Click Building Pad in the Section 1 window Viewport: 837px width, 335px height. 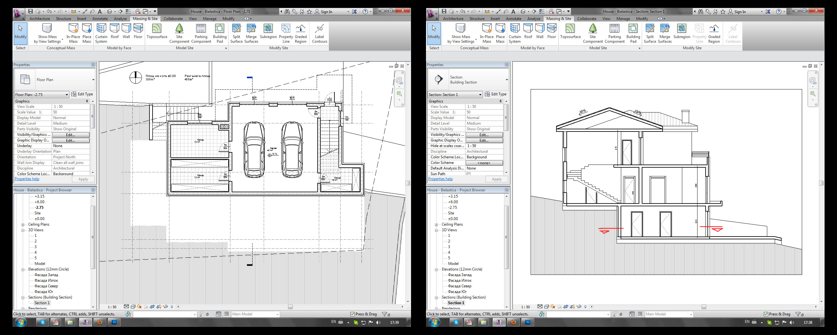pos(633,32)
